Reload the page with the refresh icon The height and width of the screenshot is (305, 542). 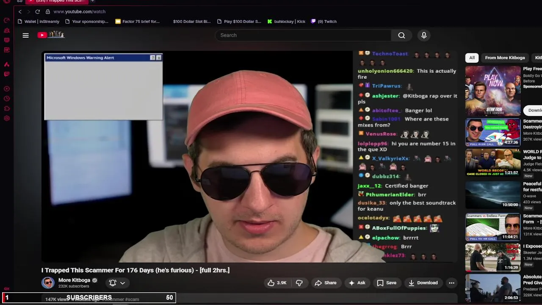tap(37, 11)
